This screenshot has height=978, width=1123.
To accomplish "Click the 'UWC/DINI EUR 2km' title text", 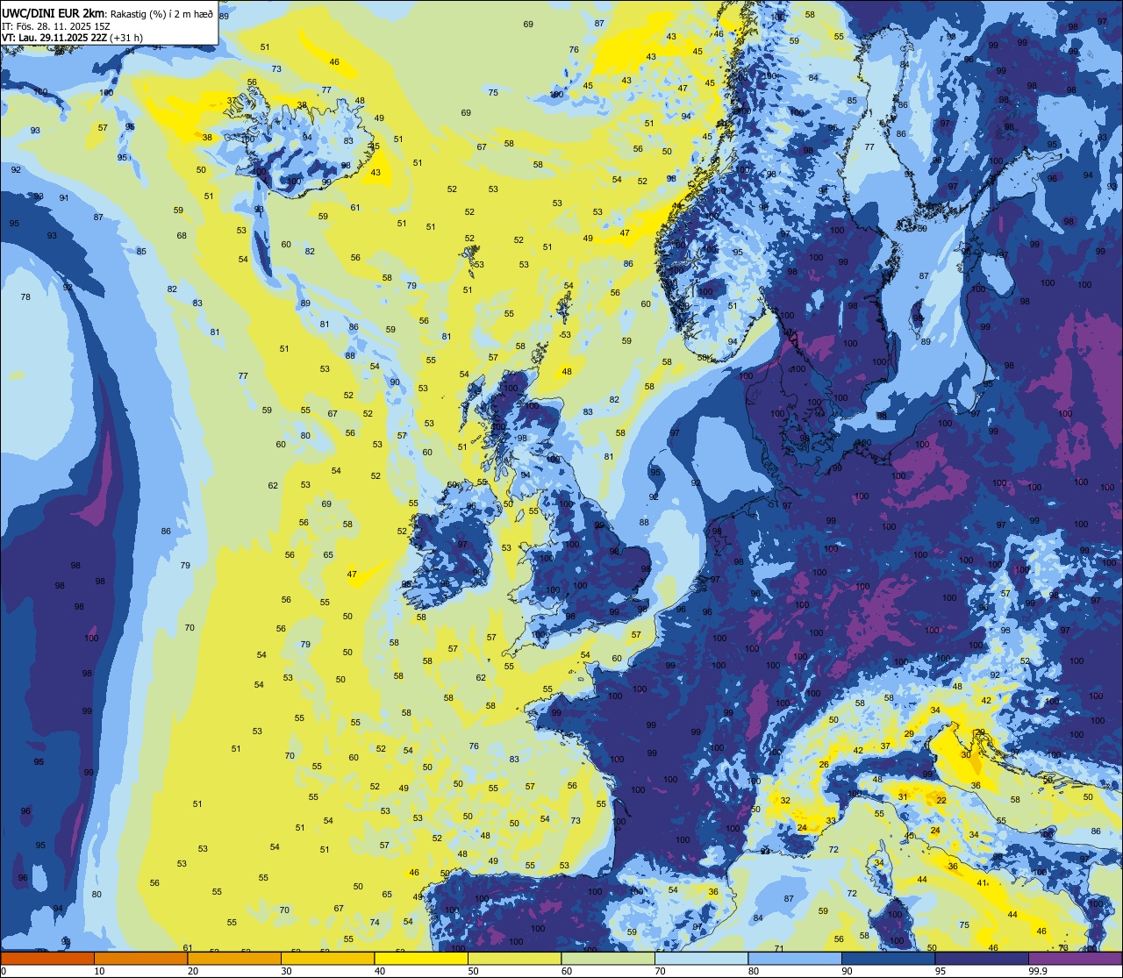I will click(54, 12).
